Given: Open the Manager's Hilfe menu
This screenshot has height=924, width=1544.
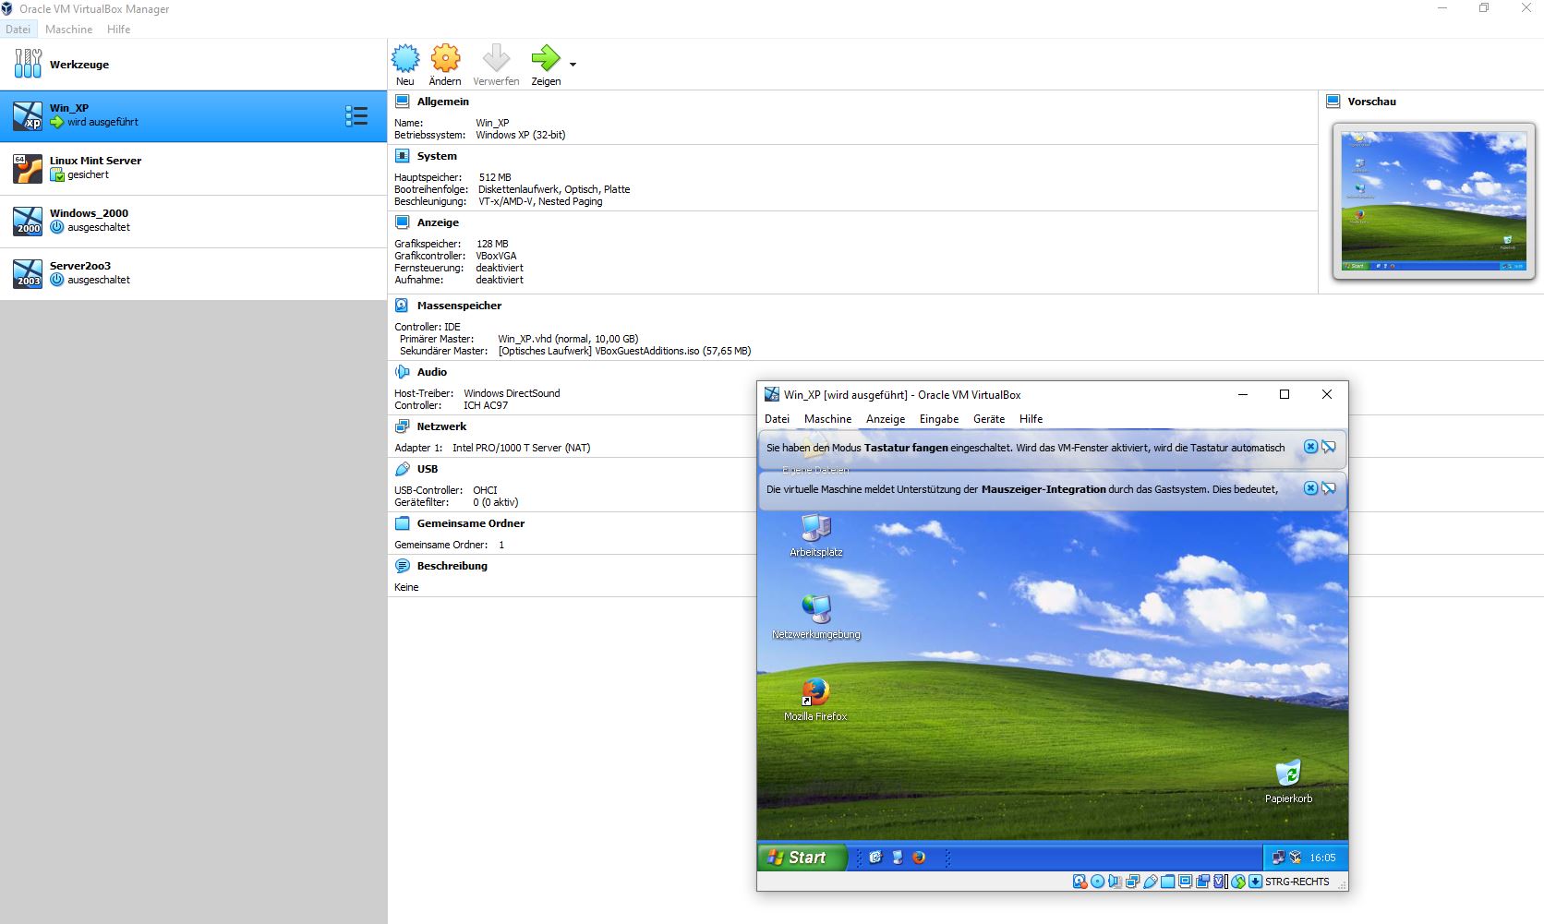Looking at the screenshot, I should click(118, 29).
